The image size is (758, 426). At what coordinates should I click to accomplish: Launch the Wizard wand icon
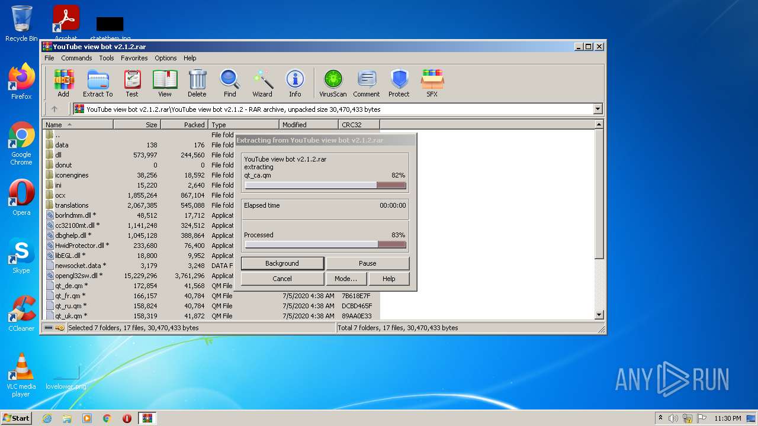pos(262,83)
